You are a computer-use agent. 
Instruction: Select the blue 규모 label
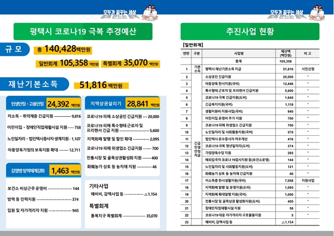(x=15, y=50)
